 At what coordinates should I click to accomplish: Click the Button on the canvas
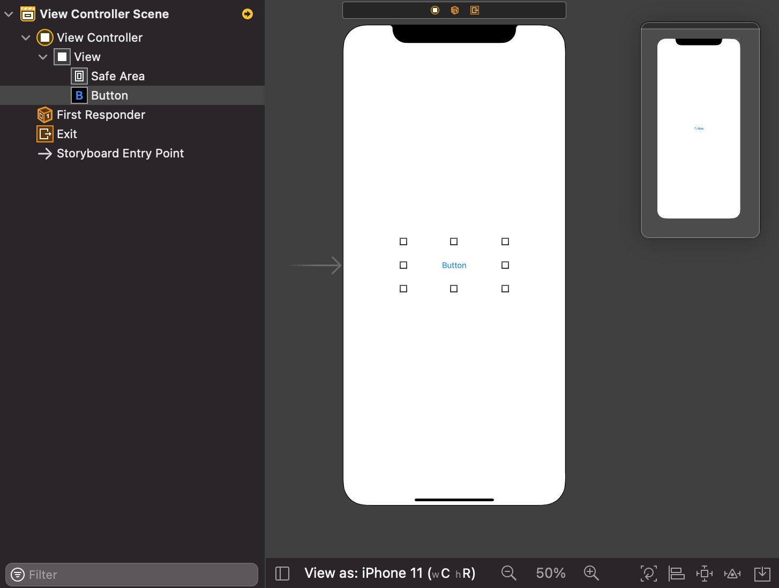pyautogui.click(x=454, y=265)
